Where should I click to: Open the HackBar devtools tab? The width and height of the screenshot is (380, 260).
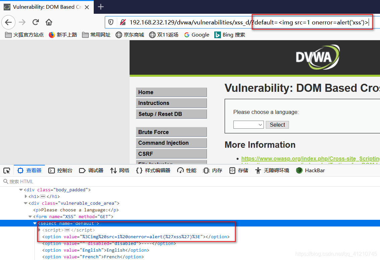coord(310,171)
